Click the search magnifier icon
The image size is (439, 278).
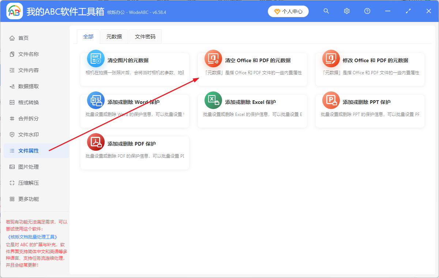tap(326, 11)
